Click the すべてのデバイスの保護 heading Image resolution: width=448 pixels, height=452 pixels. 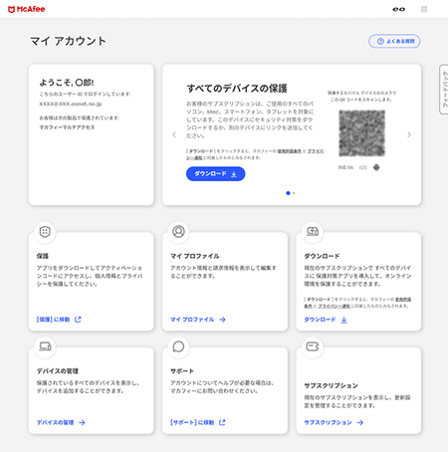point(237,89)
